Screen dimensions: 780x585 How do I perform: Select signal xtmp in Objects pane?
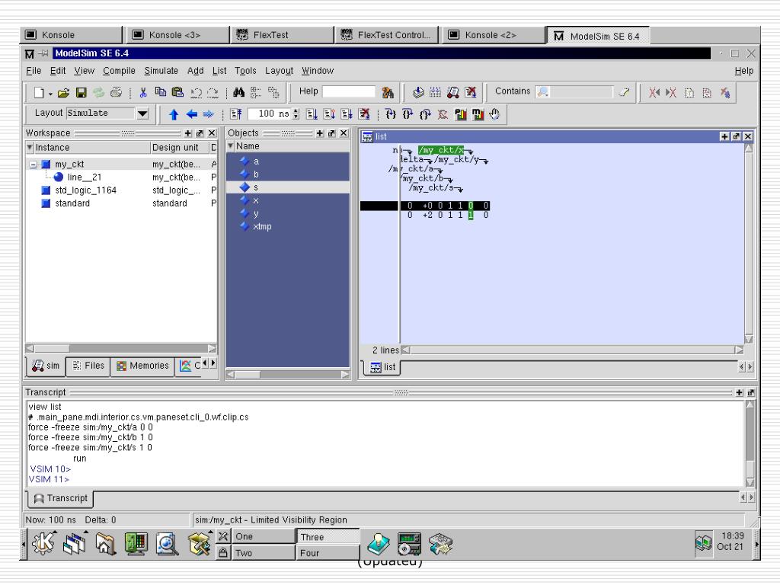point(262,227)
